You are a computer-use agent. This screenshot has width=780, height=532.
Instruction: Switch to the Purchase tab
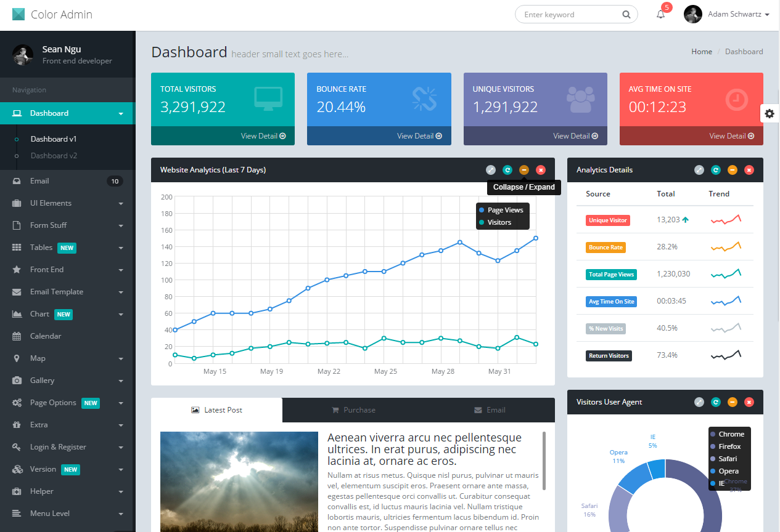(x=353, y=410)
